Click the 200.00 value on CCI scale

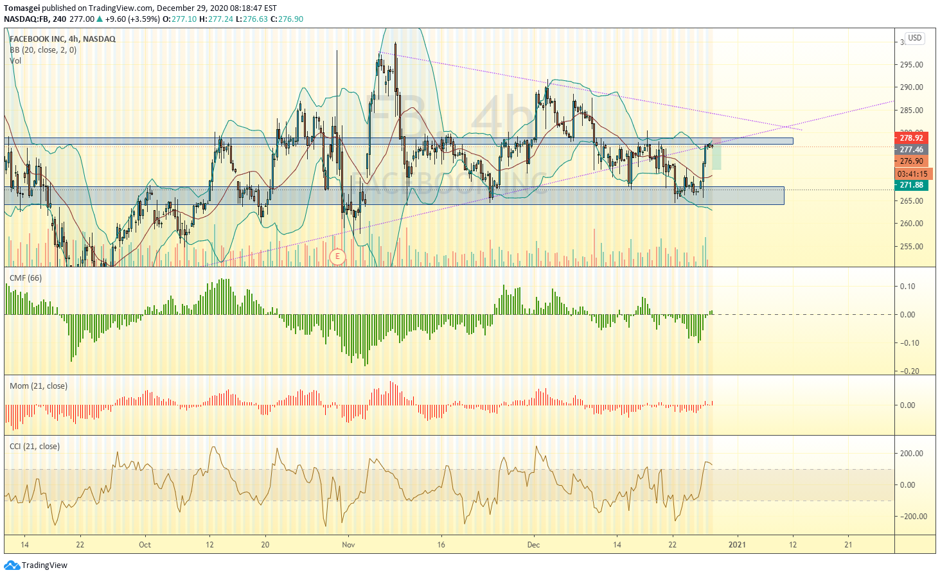[x=911, y=454]
